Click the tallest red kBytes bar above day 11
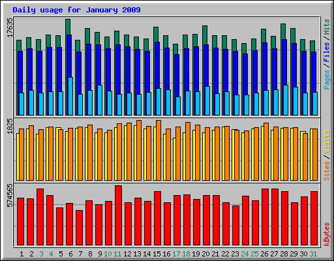Image resolution: width=334 pixels, height=261 pixels. click(119, 215)
